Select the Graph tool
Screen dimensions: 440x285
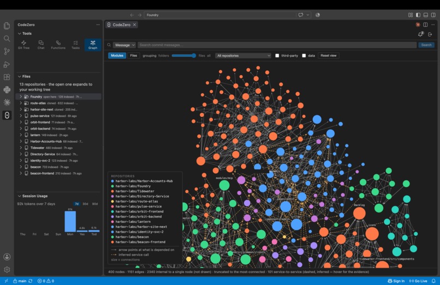coord(93,45)
